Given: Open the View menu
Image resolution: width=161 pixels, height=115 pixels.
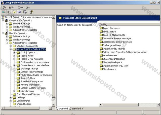Looking at the screenshot, I should [21, 7].
